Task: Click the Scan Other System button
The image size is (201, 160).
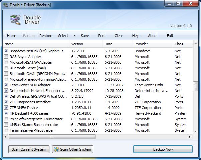Action: 72,149
